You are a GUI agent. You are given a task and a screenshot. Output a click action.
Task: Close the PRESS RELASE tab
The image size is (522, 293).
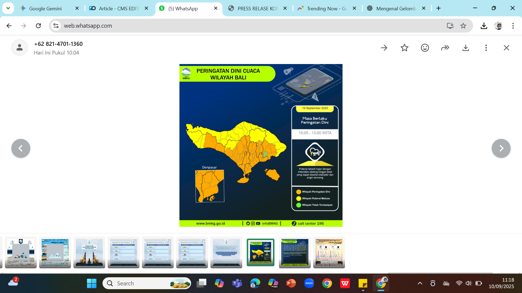coord(285,8)
